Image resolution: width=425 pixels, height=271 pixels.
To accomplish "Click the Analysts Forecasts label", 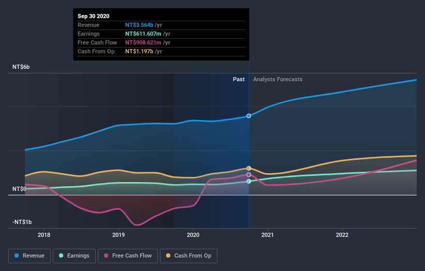I will (x=278, y=79).
